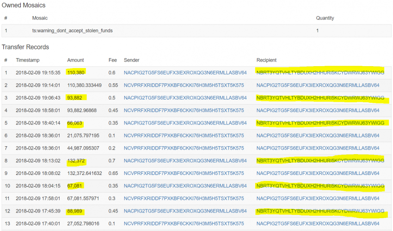Select the amount 67,081.557971
393x231 pixels.
83,199
